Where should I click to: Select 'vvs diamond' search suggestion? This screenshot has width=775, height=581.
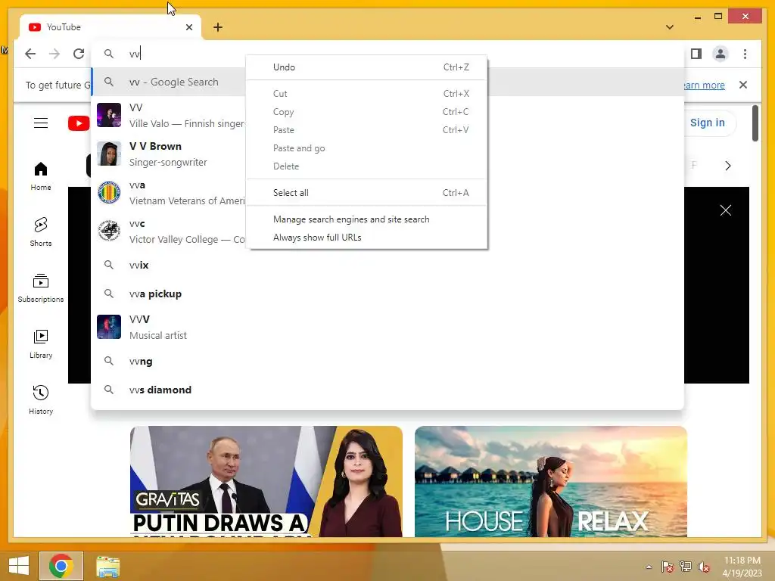[387, 390]
